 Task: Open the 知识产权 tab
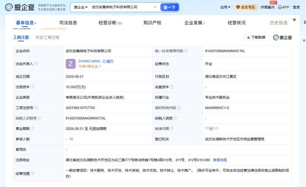click(152, 23)
